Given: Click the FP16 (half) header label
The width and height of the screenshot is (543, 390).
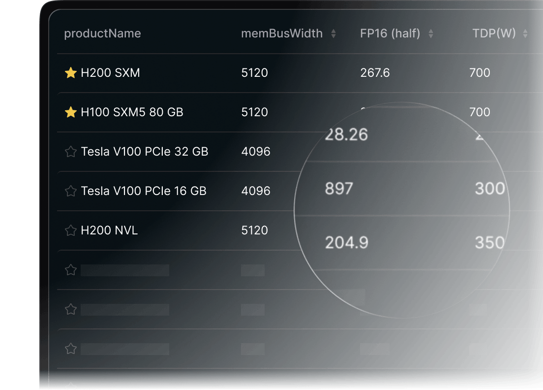Looking at the screenshot, I should pyautogui.click(x=391, y=33).
